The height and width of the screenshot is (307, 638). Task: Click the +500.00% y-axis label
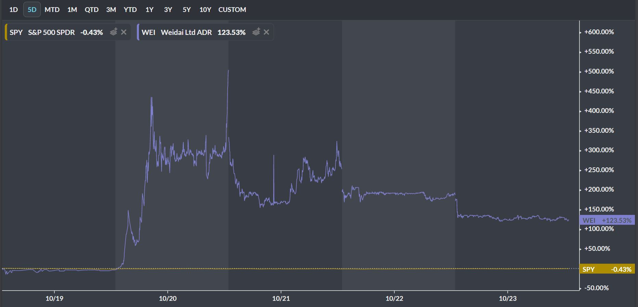pos(599,71)
